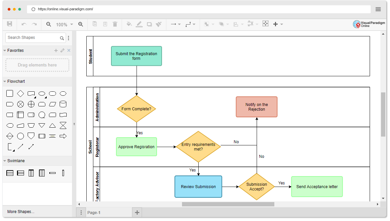Select the Summing Junction circle-plus shape
The height and width of the screenshot is (221, 390).
click(31, 104)
